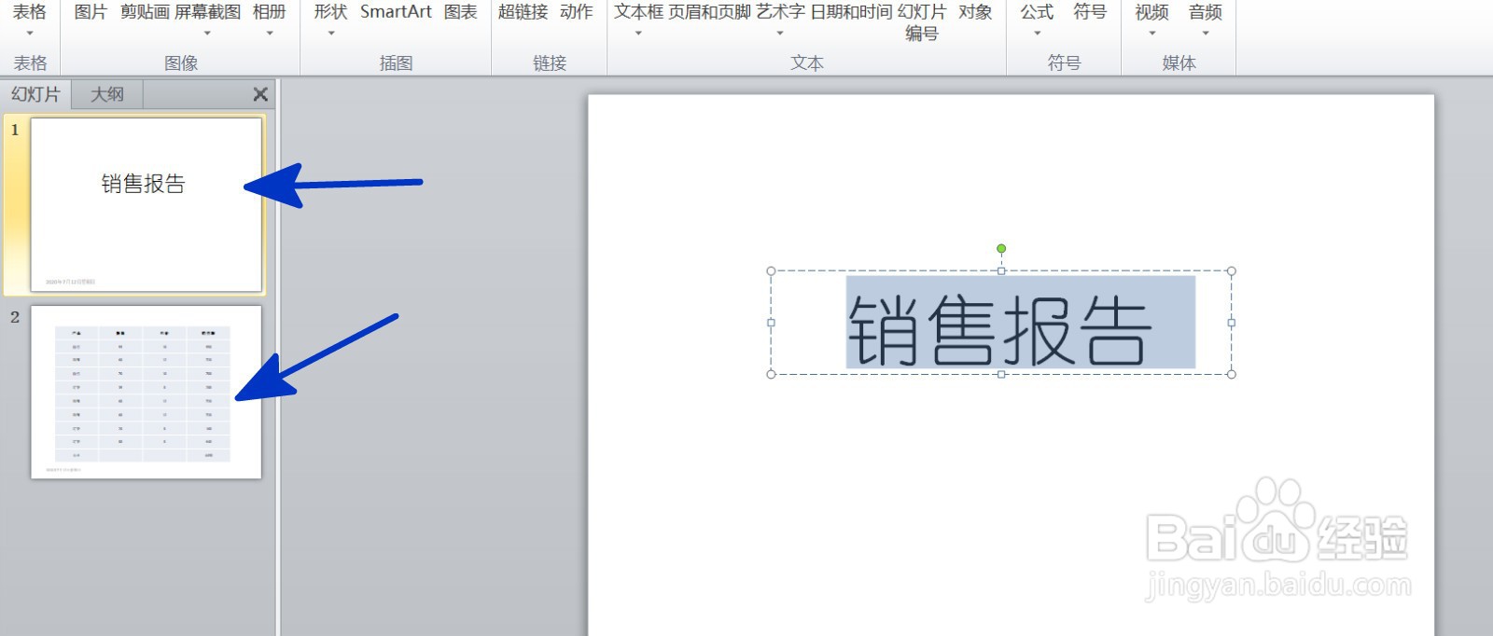Click the 剪贴画 (Clip Art) button
The image size is (1493, 636).
click(x=145, y=12)
